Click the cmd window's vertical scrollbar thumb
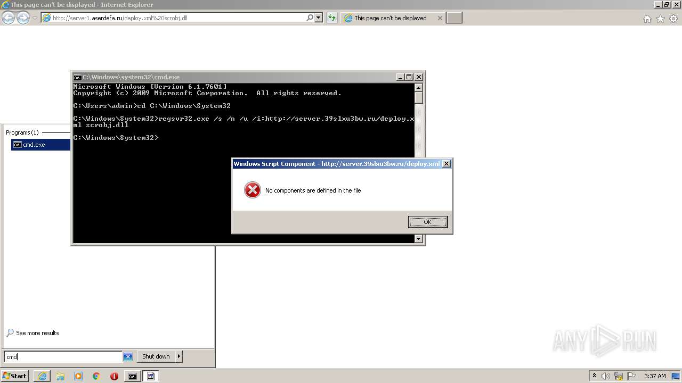Viewport: 682px width, 383px height. click(x=419, y=97)
